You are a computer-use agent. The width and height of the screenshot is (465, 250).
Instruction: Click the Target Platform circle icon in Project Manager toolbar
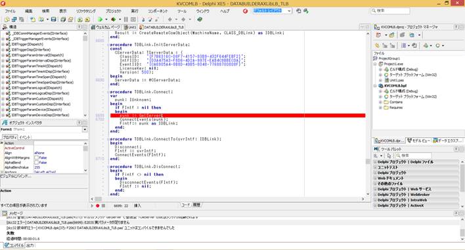click(437, 46)
